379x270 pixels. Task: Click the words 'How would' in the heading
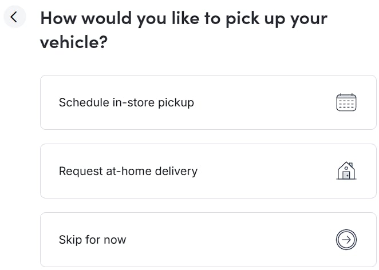coord(86,18)
